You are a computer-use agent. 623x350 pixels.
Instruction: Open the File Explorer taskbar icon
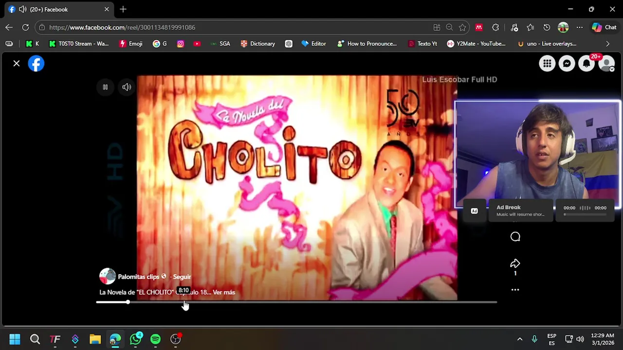[x=95, y=339]
